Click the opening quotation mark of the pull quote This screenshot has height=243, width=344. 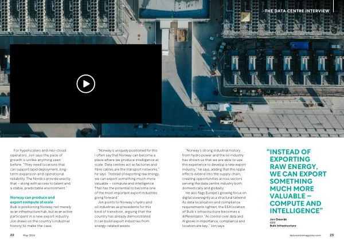click(268, 152)
